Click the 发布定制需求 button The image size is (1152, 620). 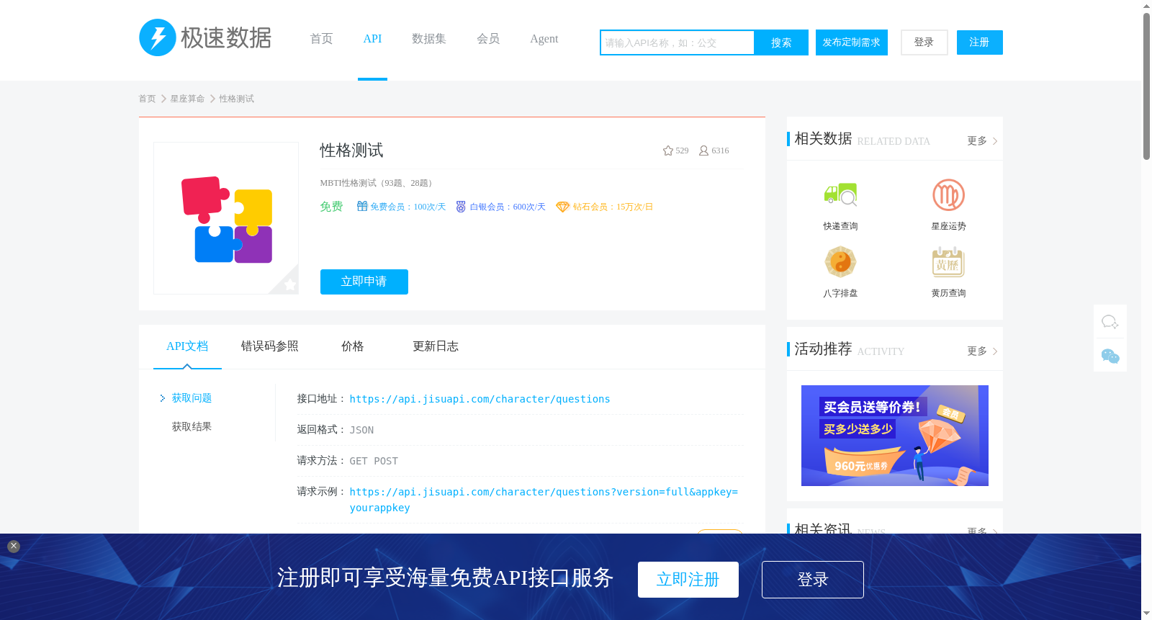pyautogui.click(x=852, y=42)
